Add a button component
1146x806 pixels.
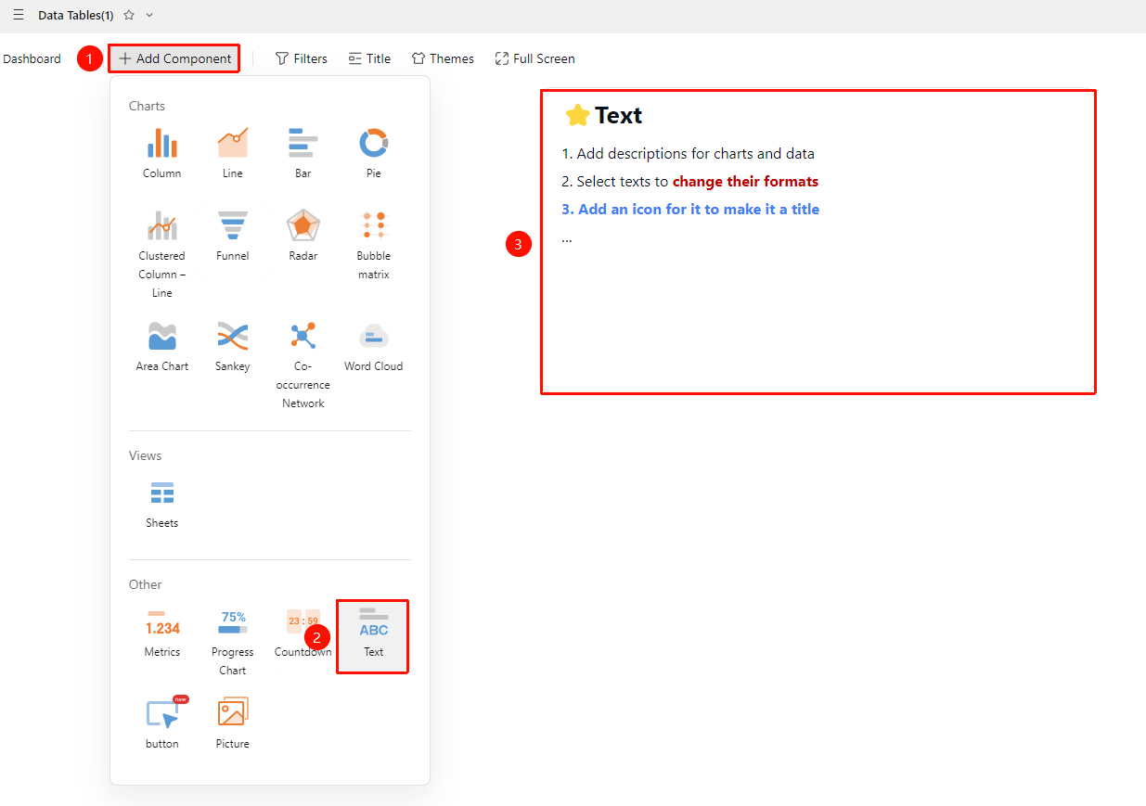(x=162, y=723)
